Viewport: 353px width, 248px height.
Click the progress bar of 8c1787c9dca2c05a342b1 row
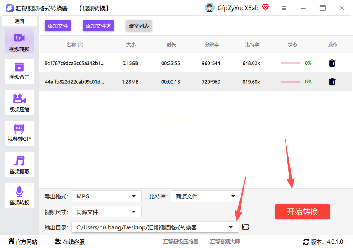click(290, 63)
